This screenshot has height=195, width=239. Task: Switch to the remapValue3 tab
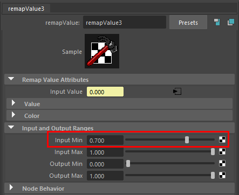point(26,9)
